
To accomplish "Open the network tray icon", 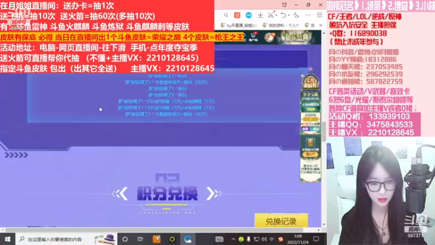I will [x=256, y=239].
